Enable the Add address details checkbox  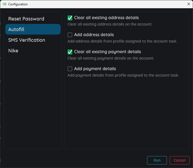click(70, 35)
